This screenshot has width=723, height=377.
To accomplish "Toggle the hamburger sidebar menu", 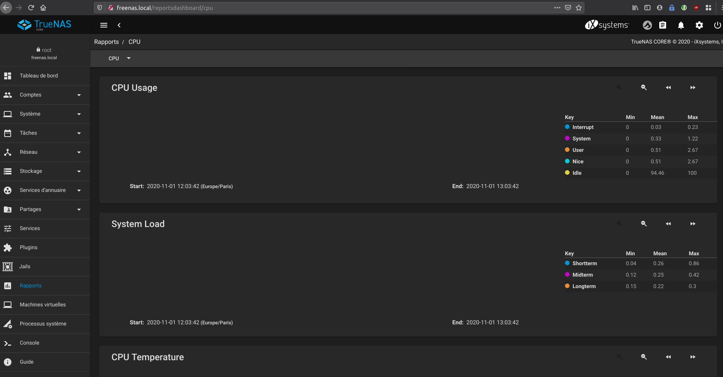I will [104, 25].
